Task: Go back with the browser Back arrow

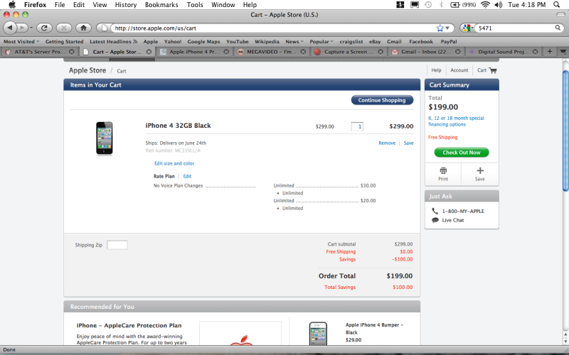Action: click(10, 28)
